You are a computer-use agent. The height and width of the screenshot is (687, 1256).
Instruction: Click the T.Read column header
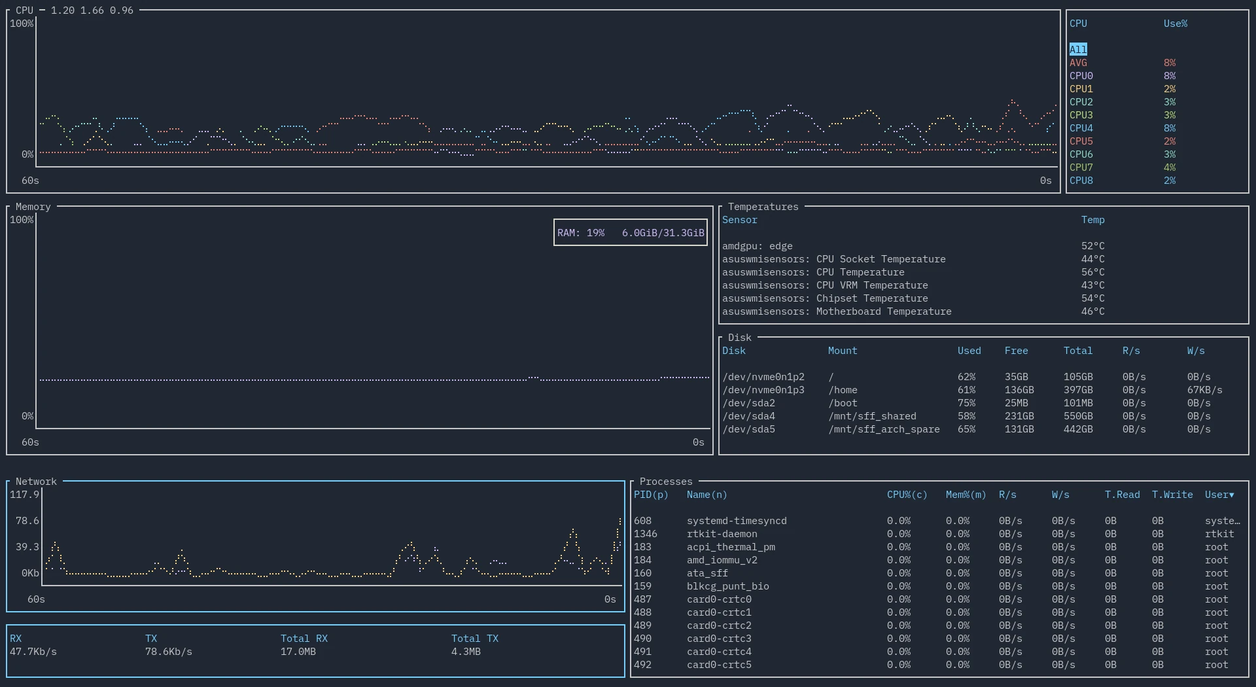pos(1122,495)
